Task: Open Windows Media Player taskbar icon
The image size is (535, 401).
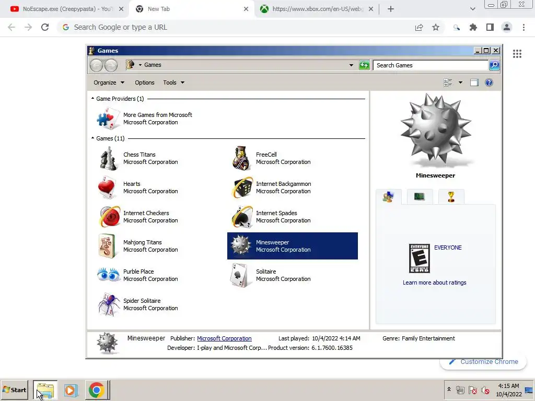Action: point(71,390)
